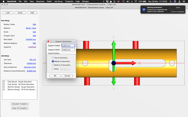
Task: Edit Program Zero link
Action: pyautogui.click(x=34, y=36)
